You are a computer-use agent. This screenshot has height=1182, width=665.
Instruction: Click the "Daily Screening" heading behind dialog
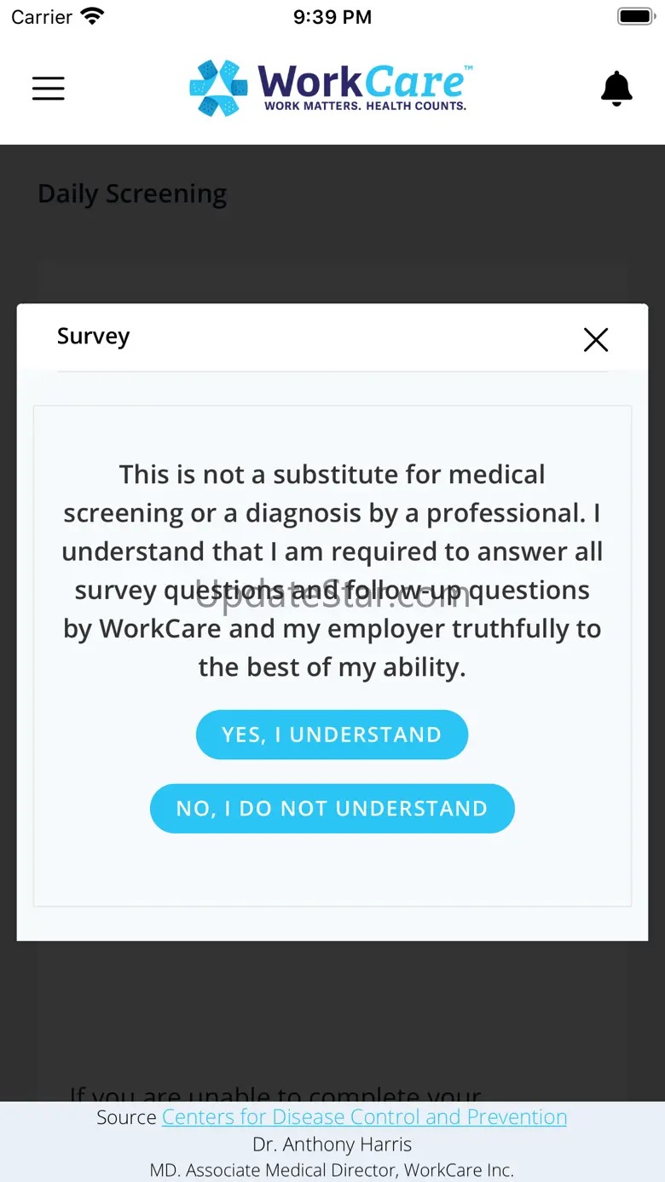(x=132, y=194)
